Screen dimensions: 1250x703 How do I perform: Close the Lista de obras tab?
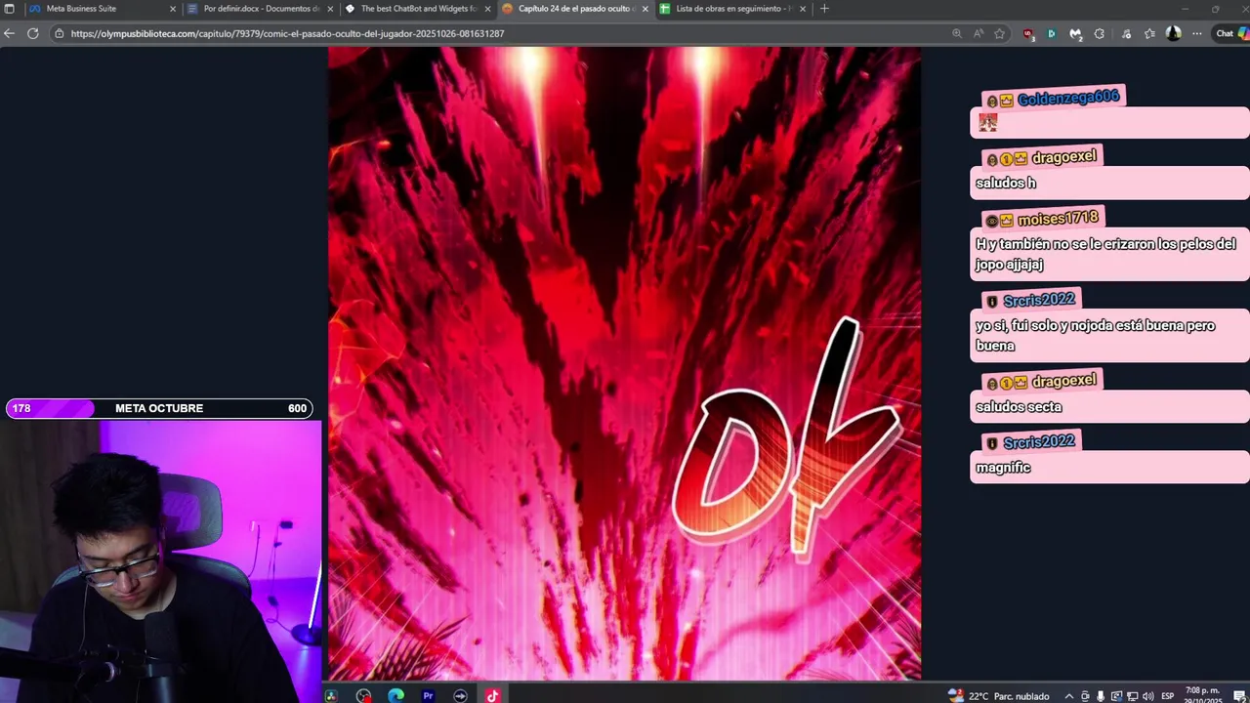pyautogui.click(x=803, y=9)
